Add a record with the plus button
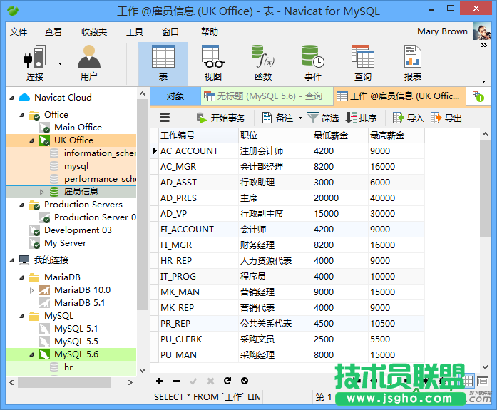This screenshot has width=497, height=410. tap(160, 381)
